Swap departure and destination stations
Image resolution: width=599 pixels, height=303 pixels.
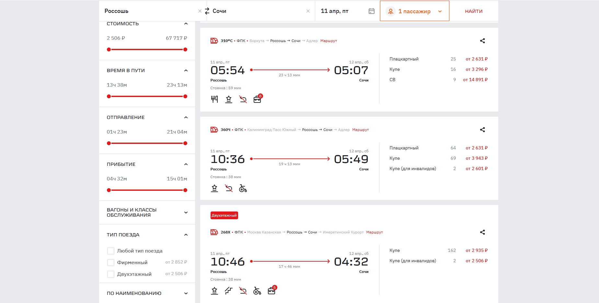pos(207,11)
